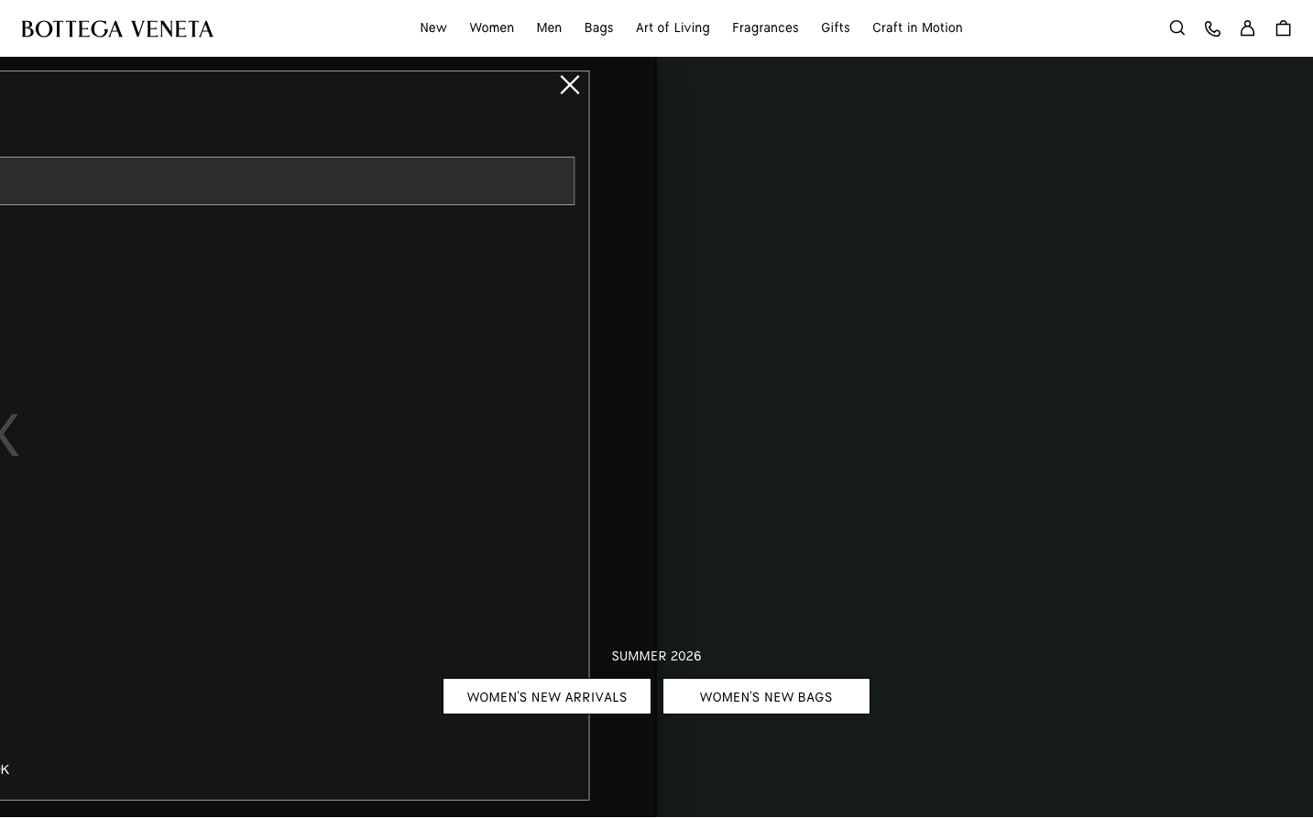
Task: Go to Bottega Veneta logo homepage
Action: [x=117, y=28]
